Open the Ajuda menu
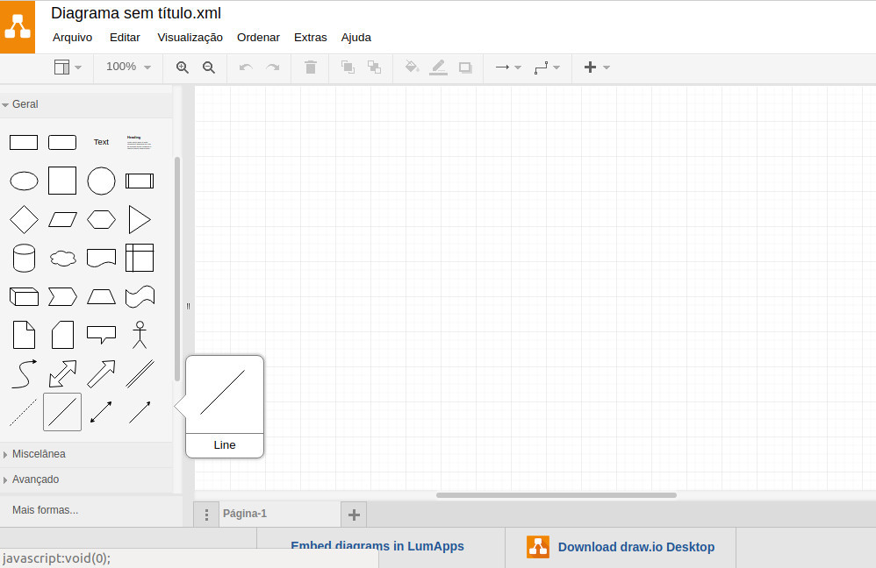876x568 pixels. click(355, 38)
